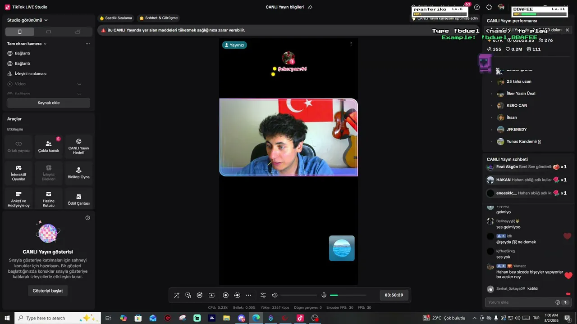Screen dimensions: 577x324
Task: Select portrait layout view button
Action: click(20, 32)
